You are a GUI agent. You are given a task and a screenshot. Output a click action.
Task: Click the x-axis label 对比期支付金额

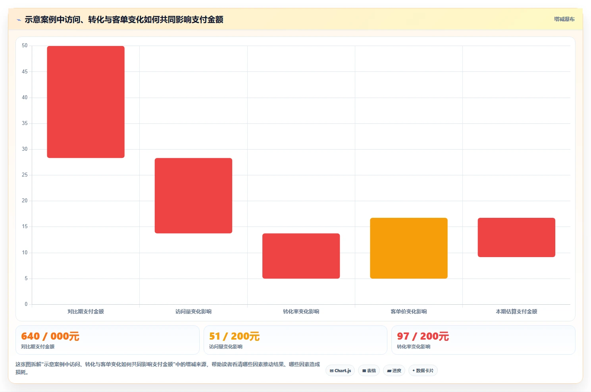86,311
